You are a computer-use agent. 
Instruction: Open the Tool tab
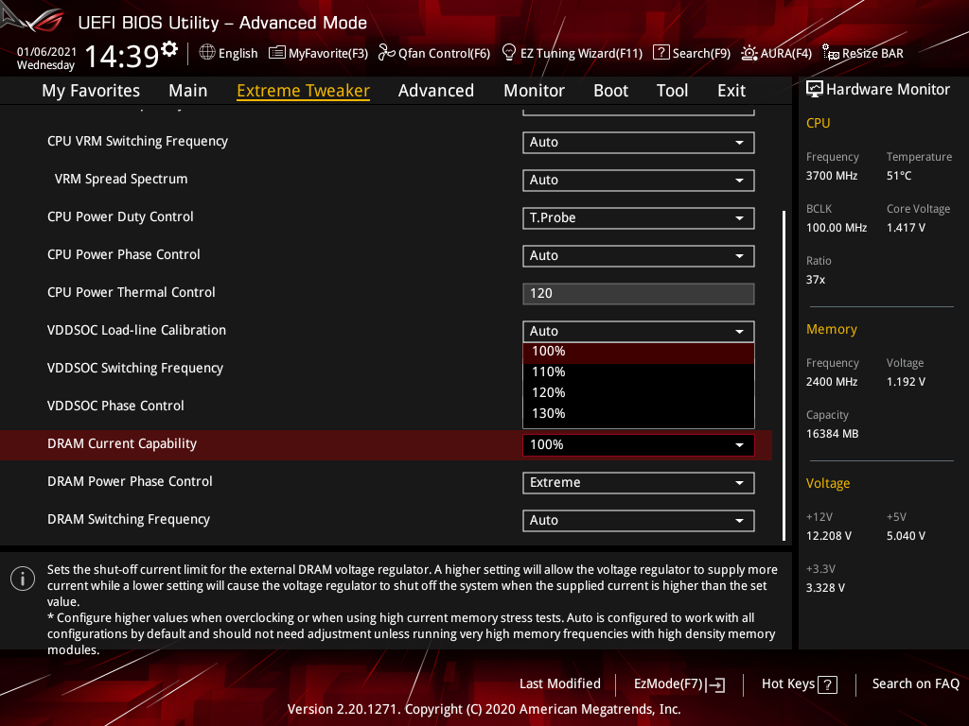pyautogui.click(x=672, y=91)
